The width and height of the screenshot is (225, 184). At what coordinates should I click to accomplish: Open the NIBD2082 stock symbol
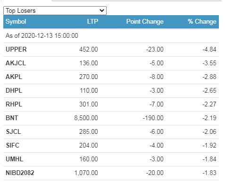point(20,173)
